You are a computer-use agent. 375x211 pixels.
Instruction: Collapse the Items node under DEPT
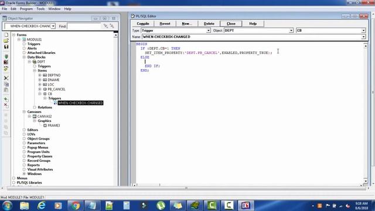tap(35, 70)
